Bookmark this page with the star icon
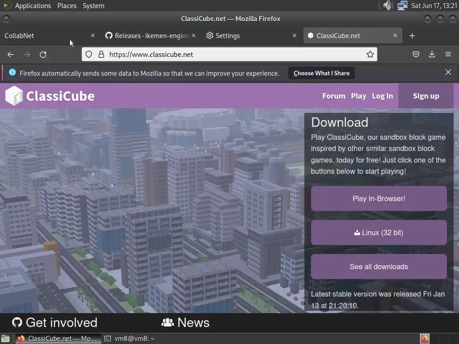Viewport: 459px width, 344px height. tap(370, 54)
